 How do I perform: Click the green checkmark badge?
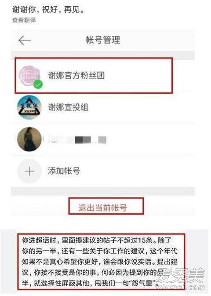pos(38,84)
